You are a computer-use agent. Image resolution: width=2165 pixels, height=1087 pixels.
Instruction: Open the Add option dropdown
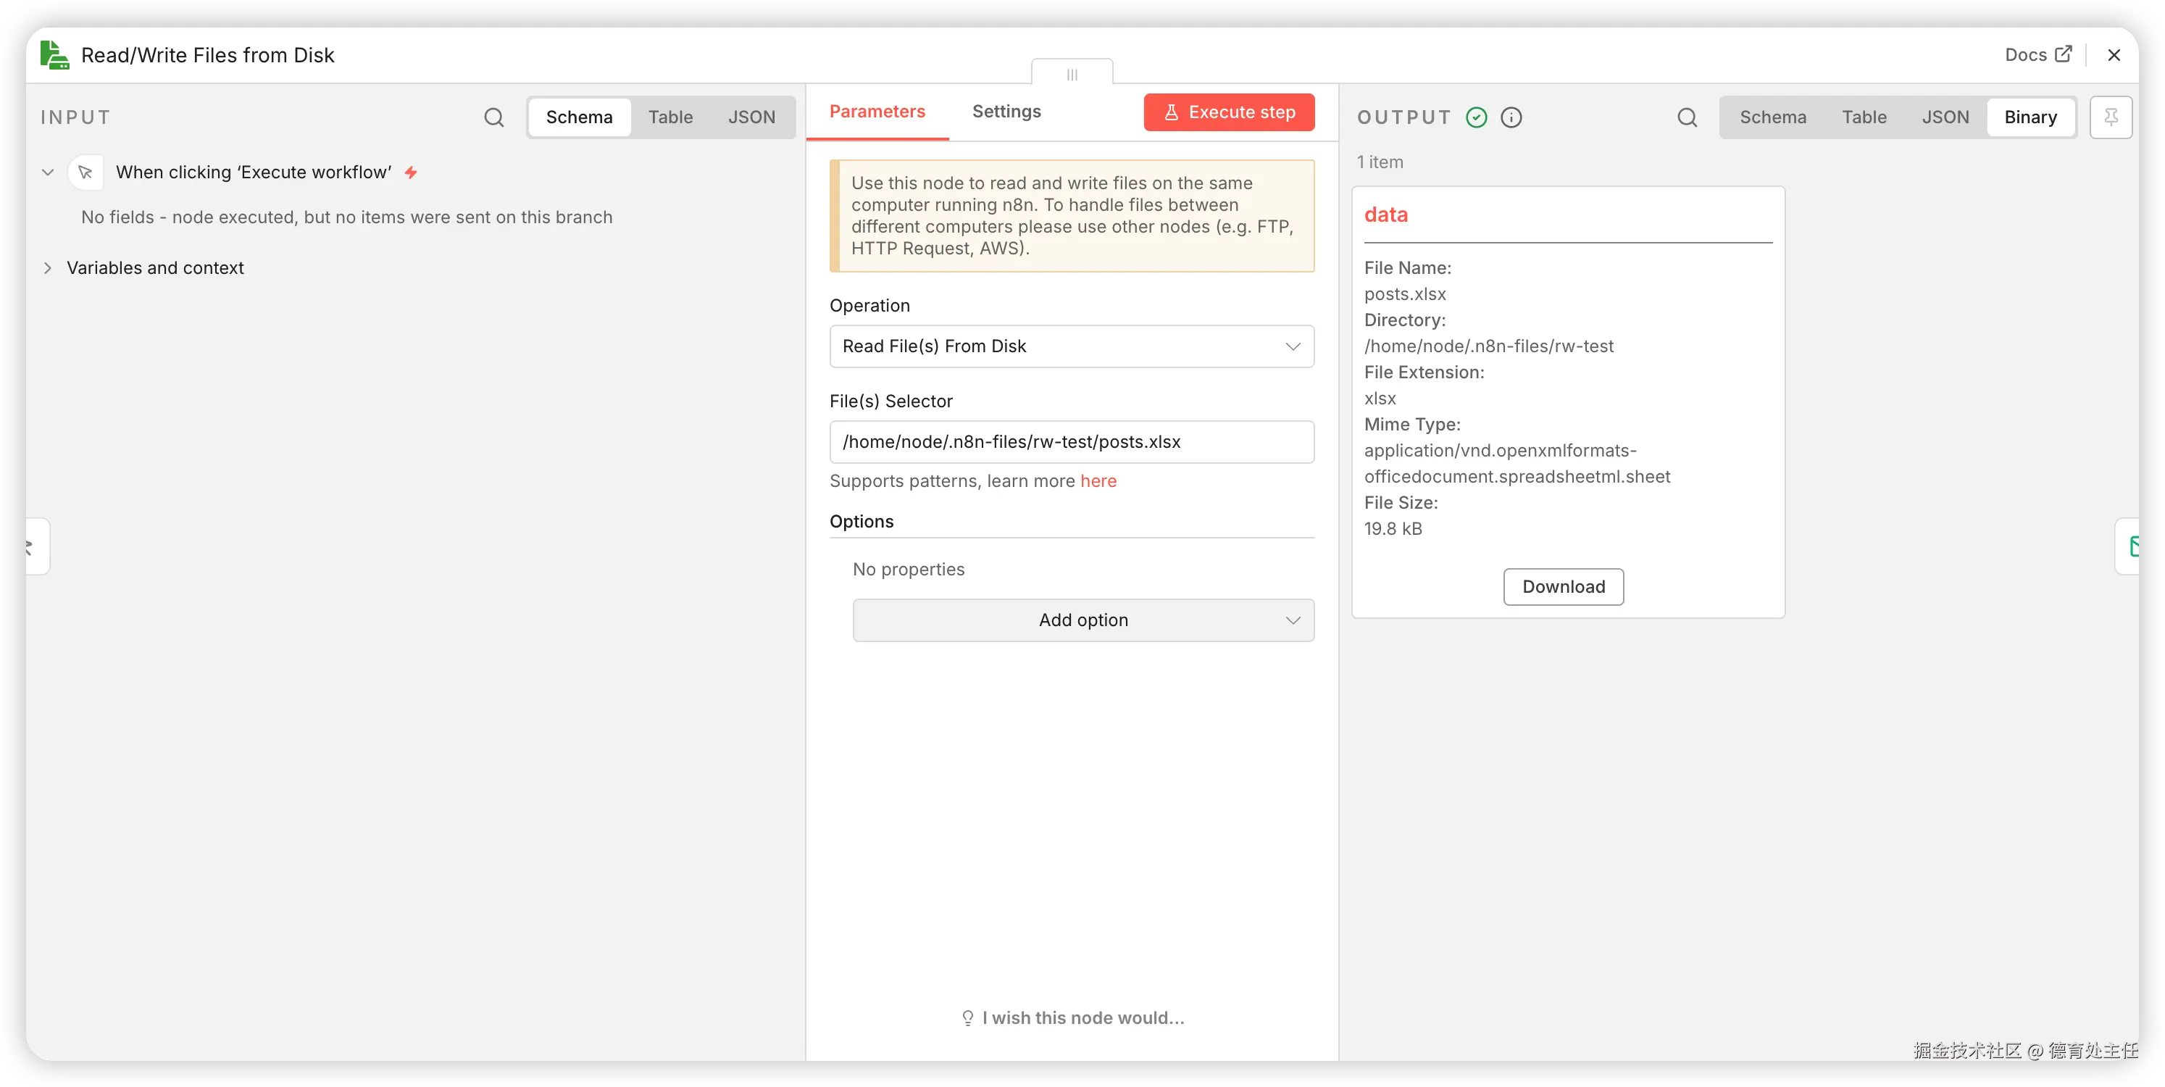[x=1083, y=620]
